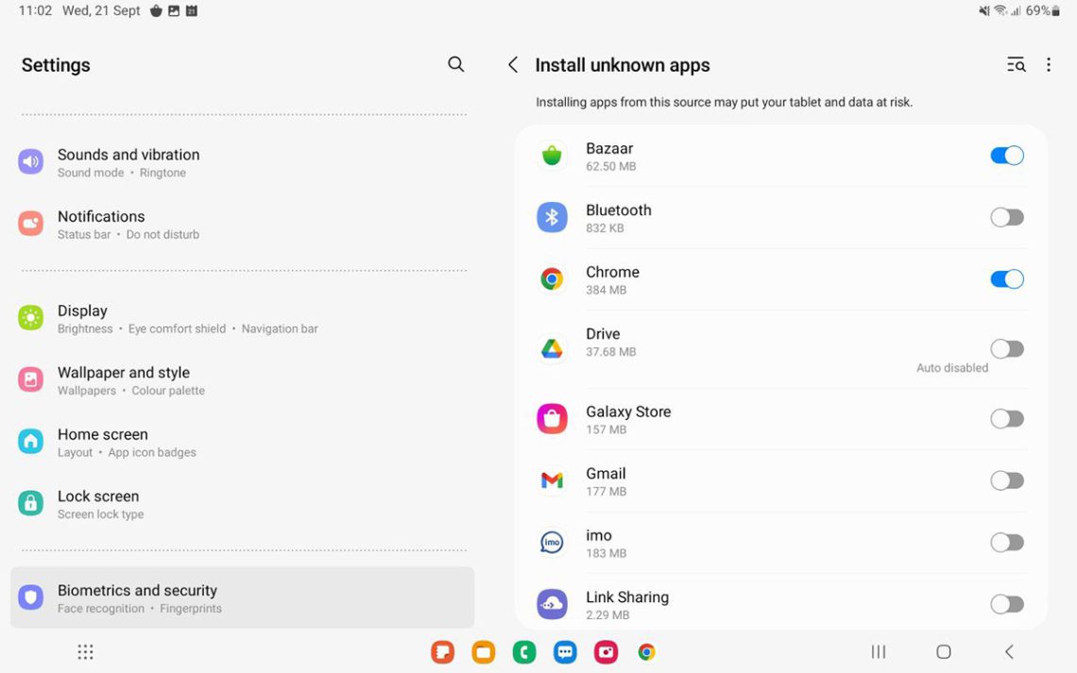This screenshot has width=1077, height=673.
Task: Enable the Bluetooth install toggle
Action: [1006, 218]
